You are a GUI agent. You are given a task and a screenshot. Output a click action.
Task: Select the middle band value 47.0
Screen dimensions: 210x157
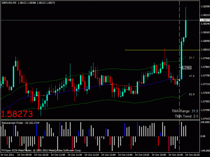[x=192, y=76]
